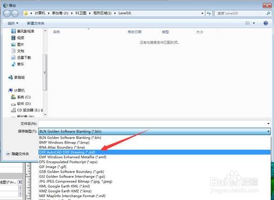Image resolution: width=274 pixels, height=200 pixels.
Task: Click the 文件名 input field
Action: pos(152,124)
